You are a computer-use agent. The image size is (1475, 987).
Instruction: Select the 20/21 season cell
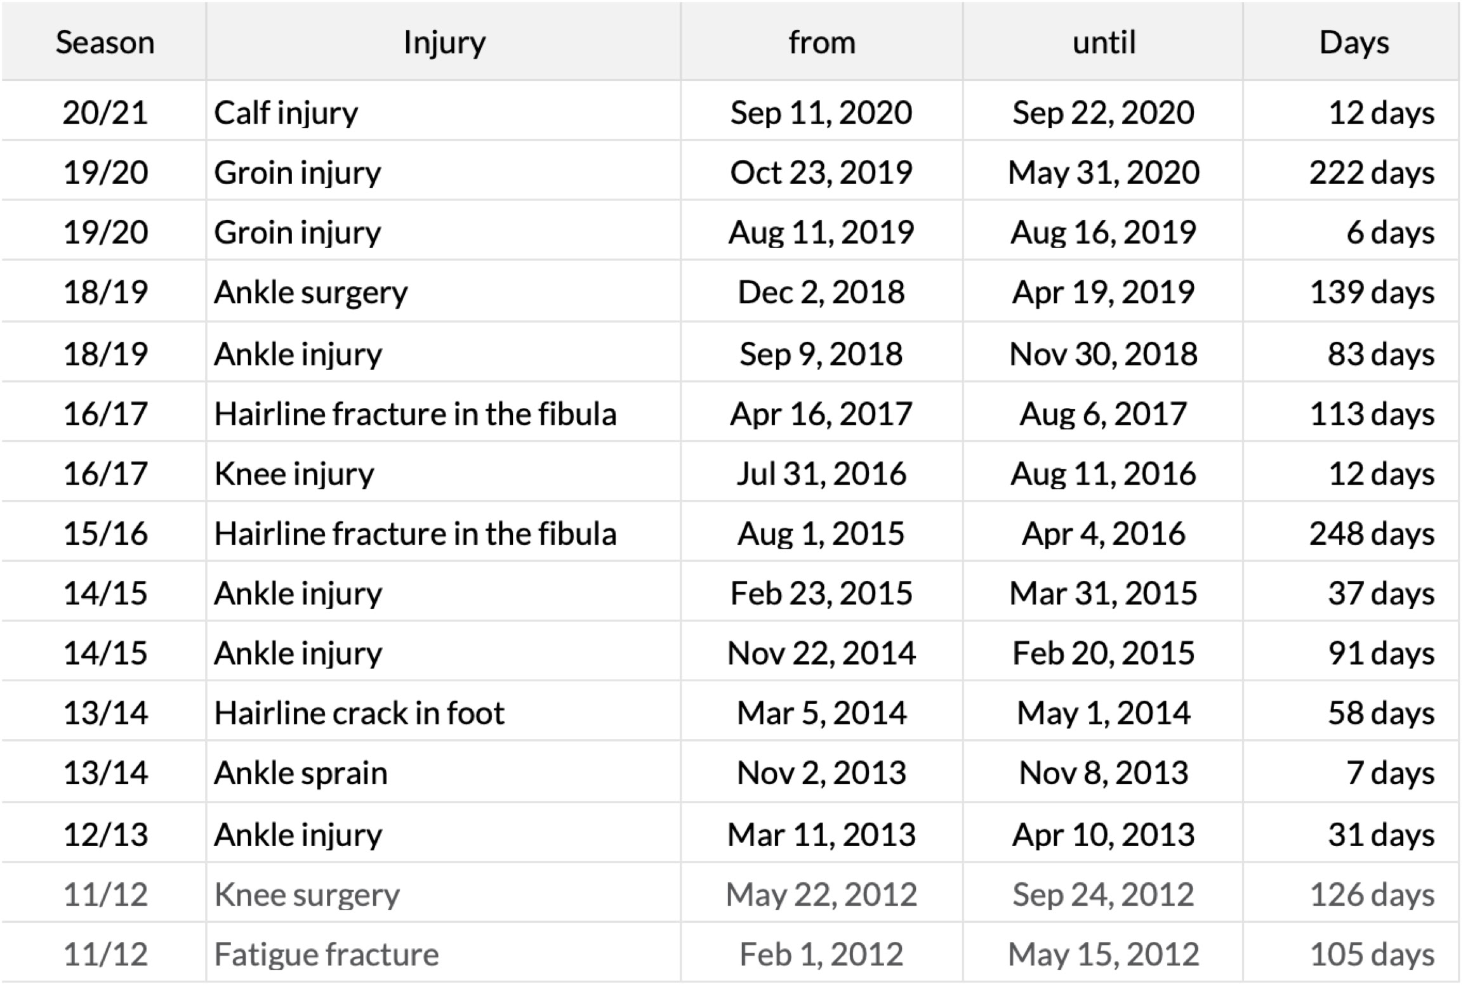(105, 113)
